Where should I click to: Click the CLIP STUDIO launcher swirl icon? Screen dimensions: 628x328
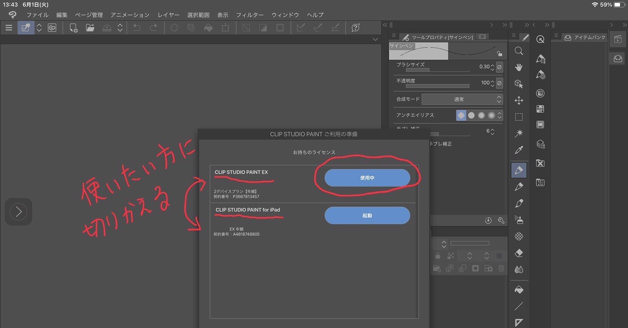[52, 28]
